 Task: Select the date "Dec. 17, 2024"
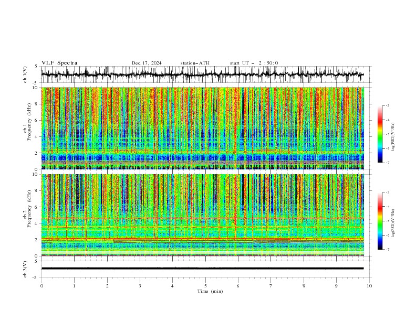[x=147, y=63]
